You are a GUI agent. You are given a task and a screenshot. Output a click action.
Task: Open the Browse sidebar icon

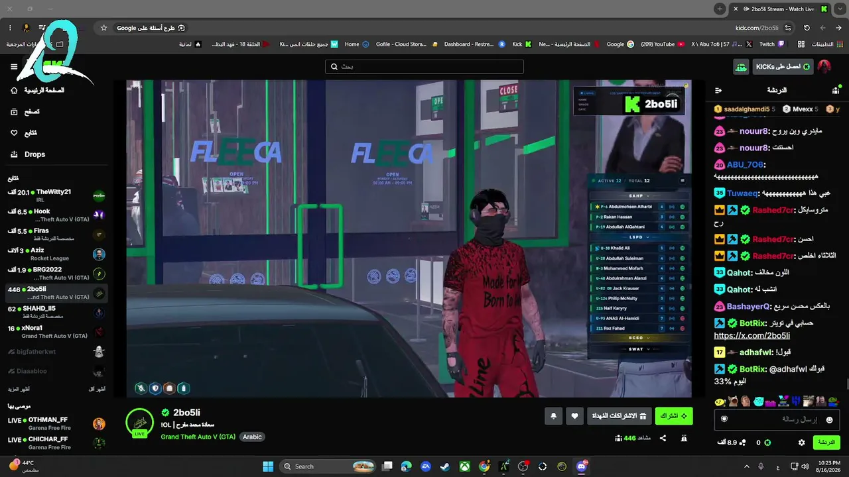14,112
